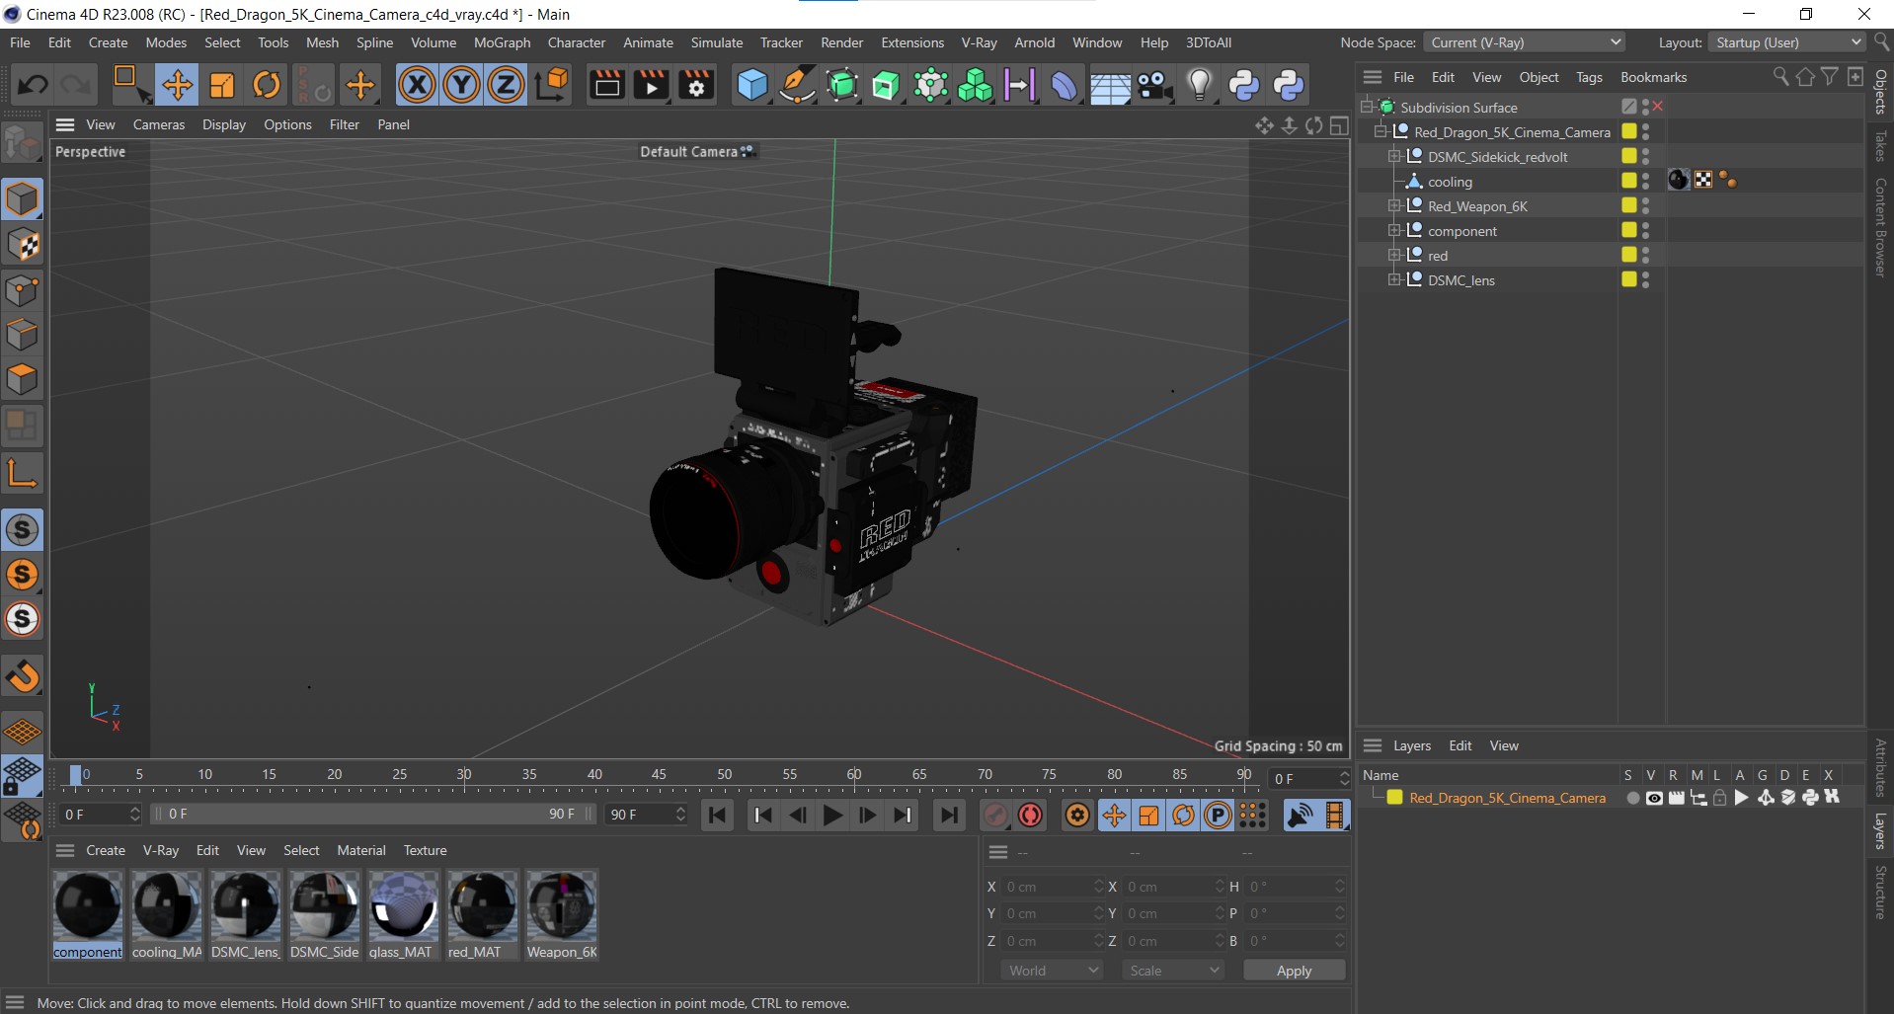1894x1014 pixels.
Task: Add a Floor grid environment object
Action: [x=1109, y=87]
